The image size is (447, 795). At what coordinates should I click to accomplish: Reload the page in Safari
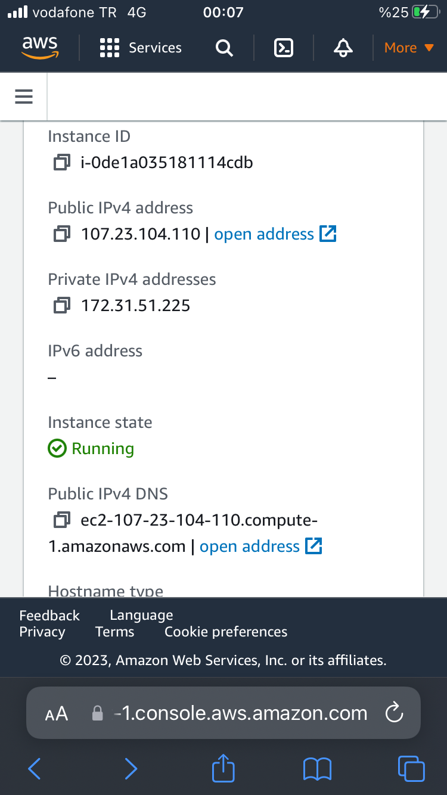click(x=395, y=713)
